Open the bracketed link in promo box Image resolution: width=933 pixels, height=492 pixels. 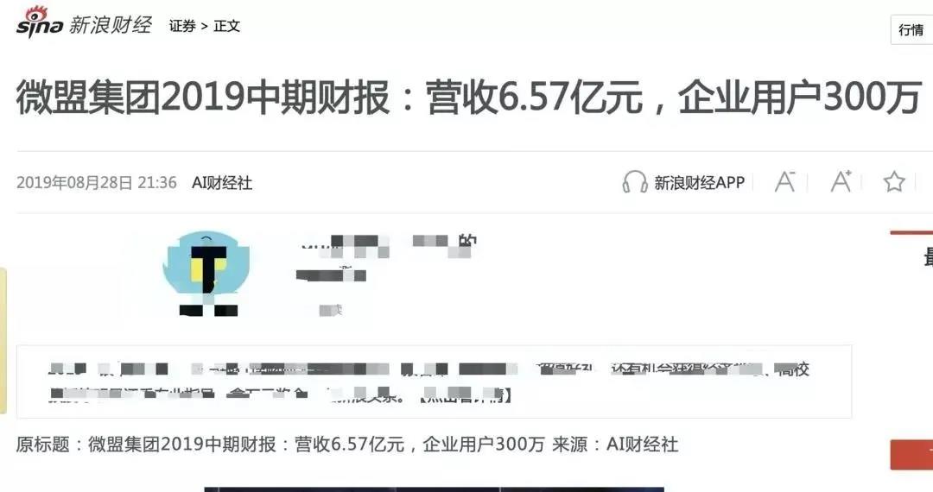pos(465,394)
